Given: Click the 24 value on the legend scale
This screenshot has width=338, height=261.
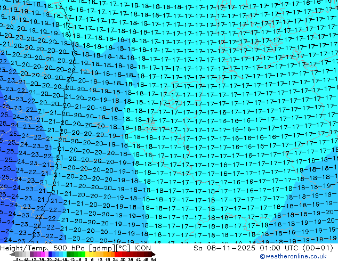Looking at the screenshot, I should (x=115, y=260).
